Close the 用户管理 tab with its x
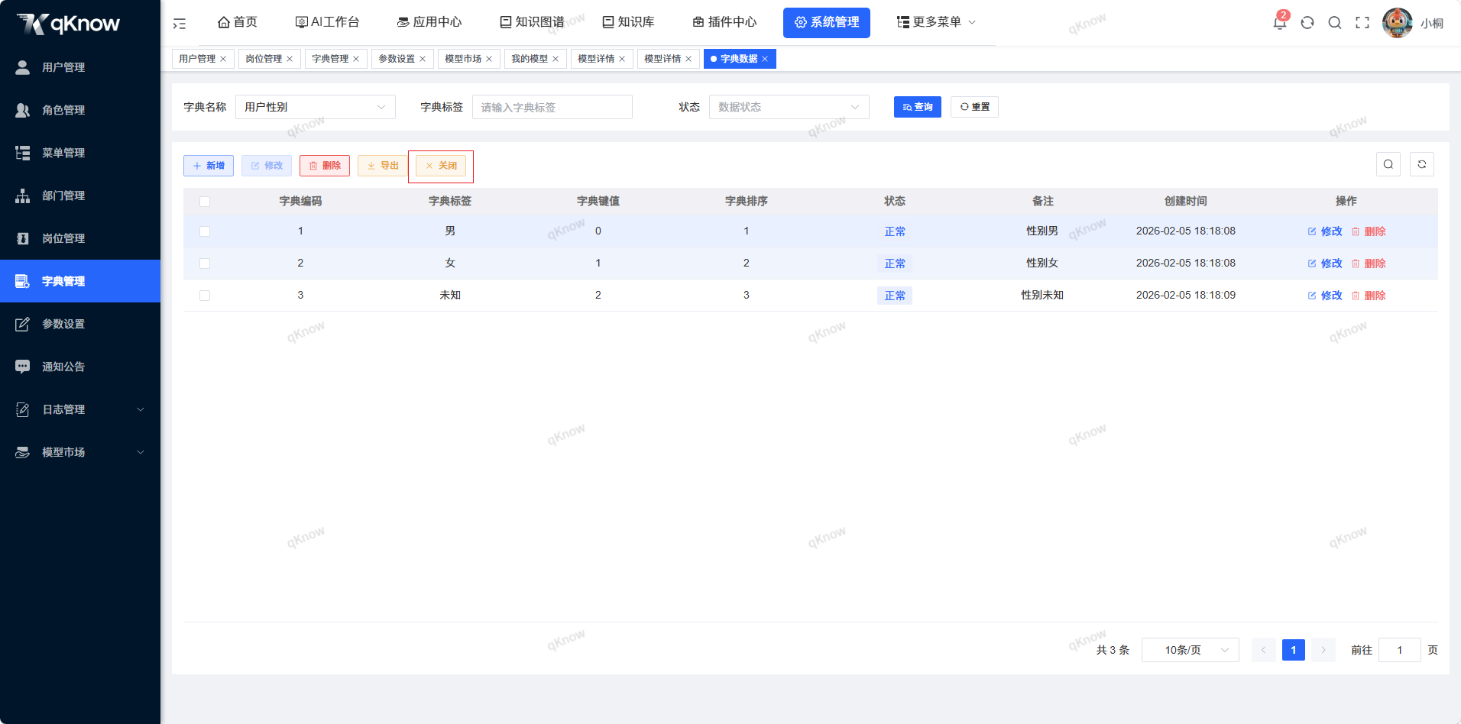 click(223, 59)
